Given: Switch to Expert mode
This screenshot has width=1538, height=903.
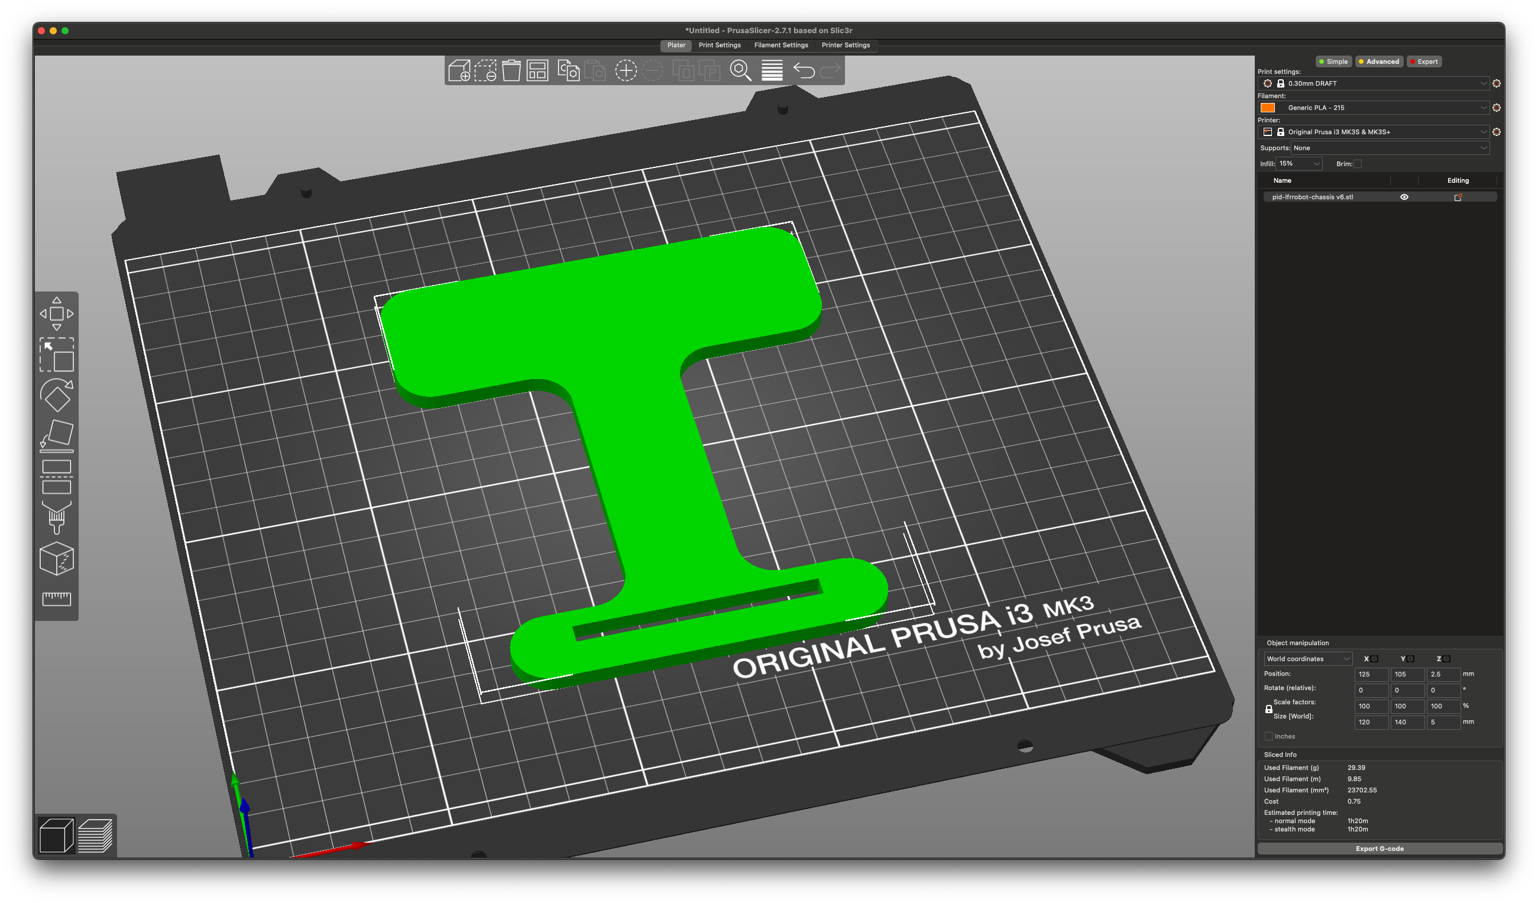Looking at the screenshot, I should coord(1424,61).
